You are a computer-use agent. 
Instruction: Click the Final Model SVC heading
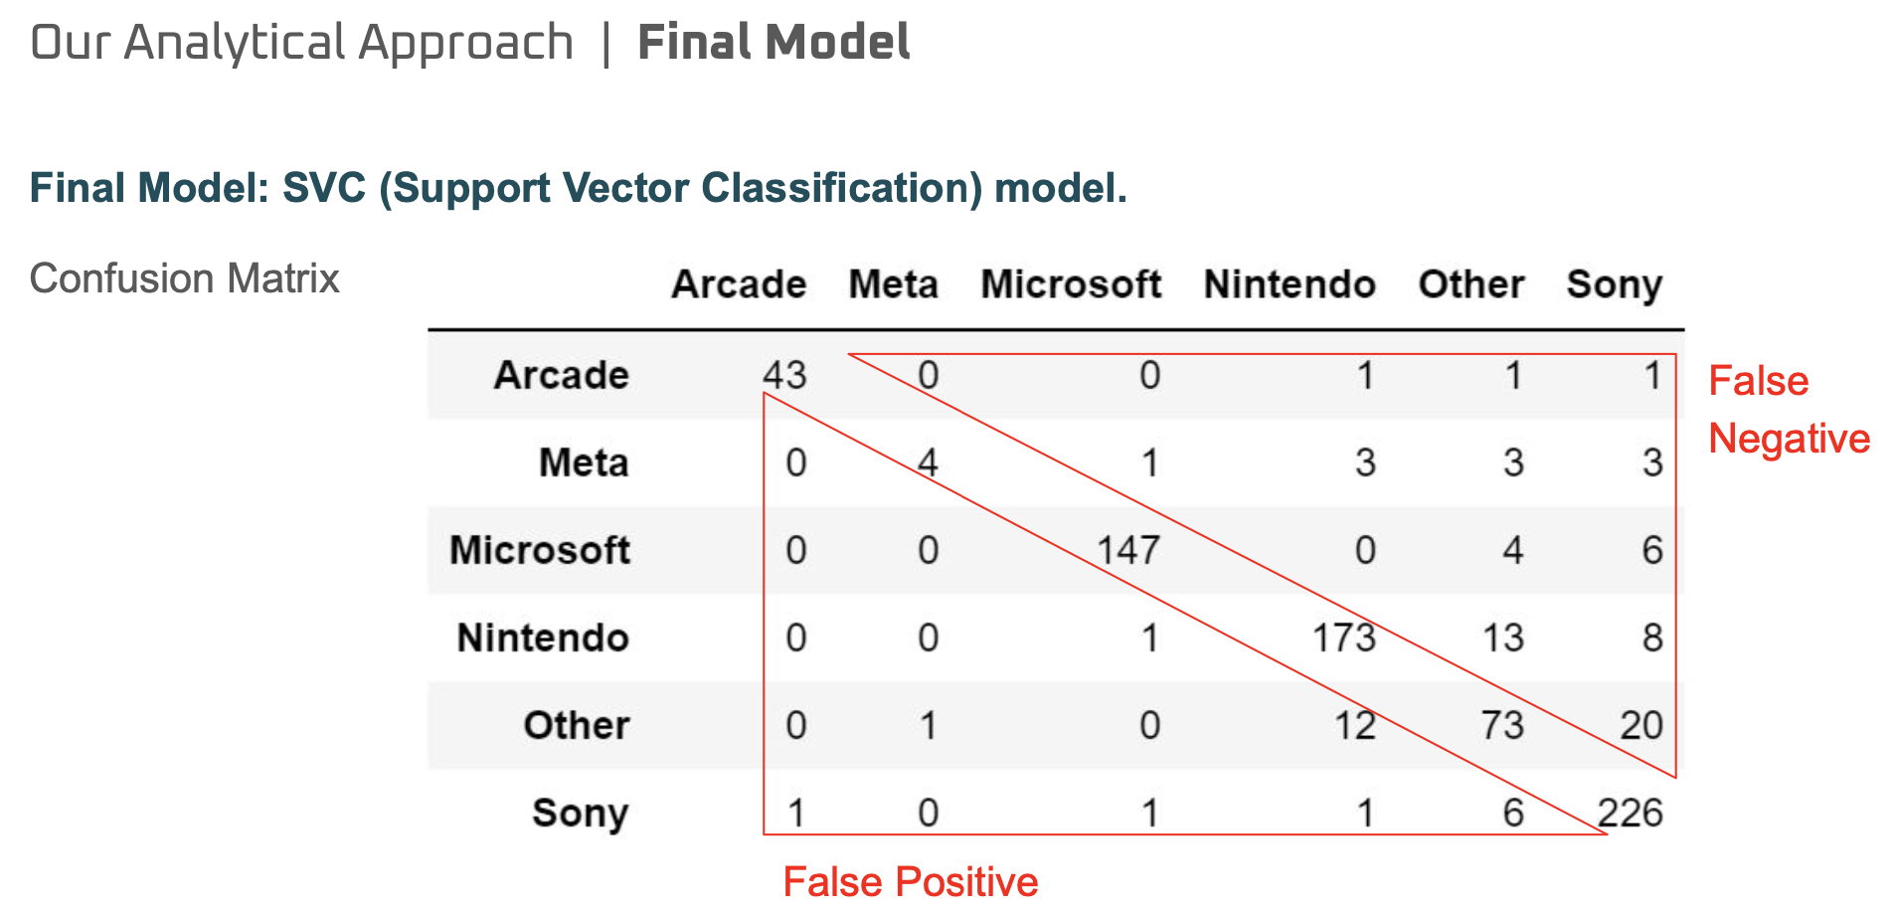[x=579, y=188]
